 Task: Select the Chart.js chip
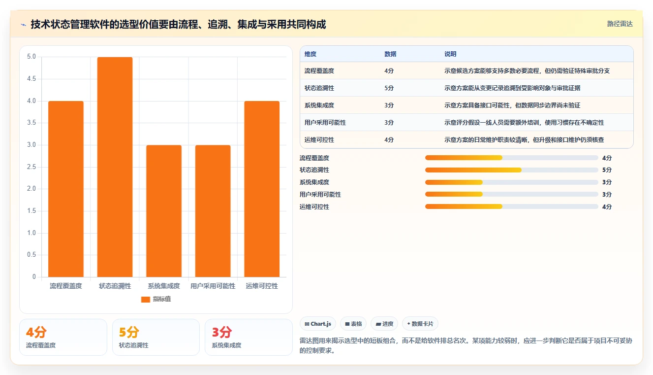(318, 324)
